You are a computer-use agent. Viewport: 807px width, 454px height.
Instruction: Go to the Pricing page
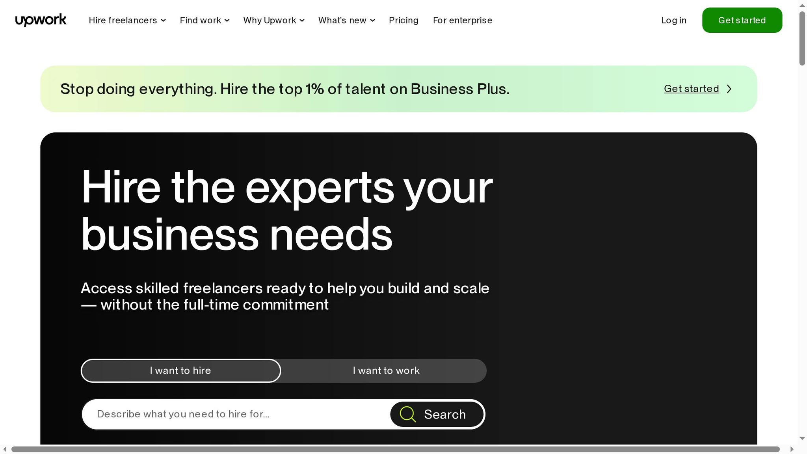click(x=403, y=20)
